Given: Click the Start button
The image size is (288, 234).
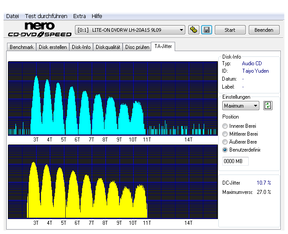Looking at the screenshot, I should pos(230,30).
